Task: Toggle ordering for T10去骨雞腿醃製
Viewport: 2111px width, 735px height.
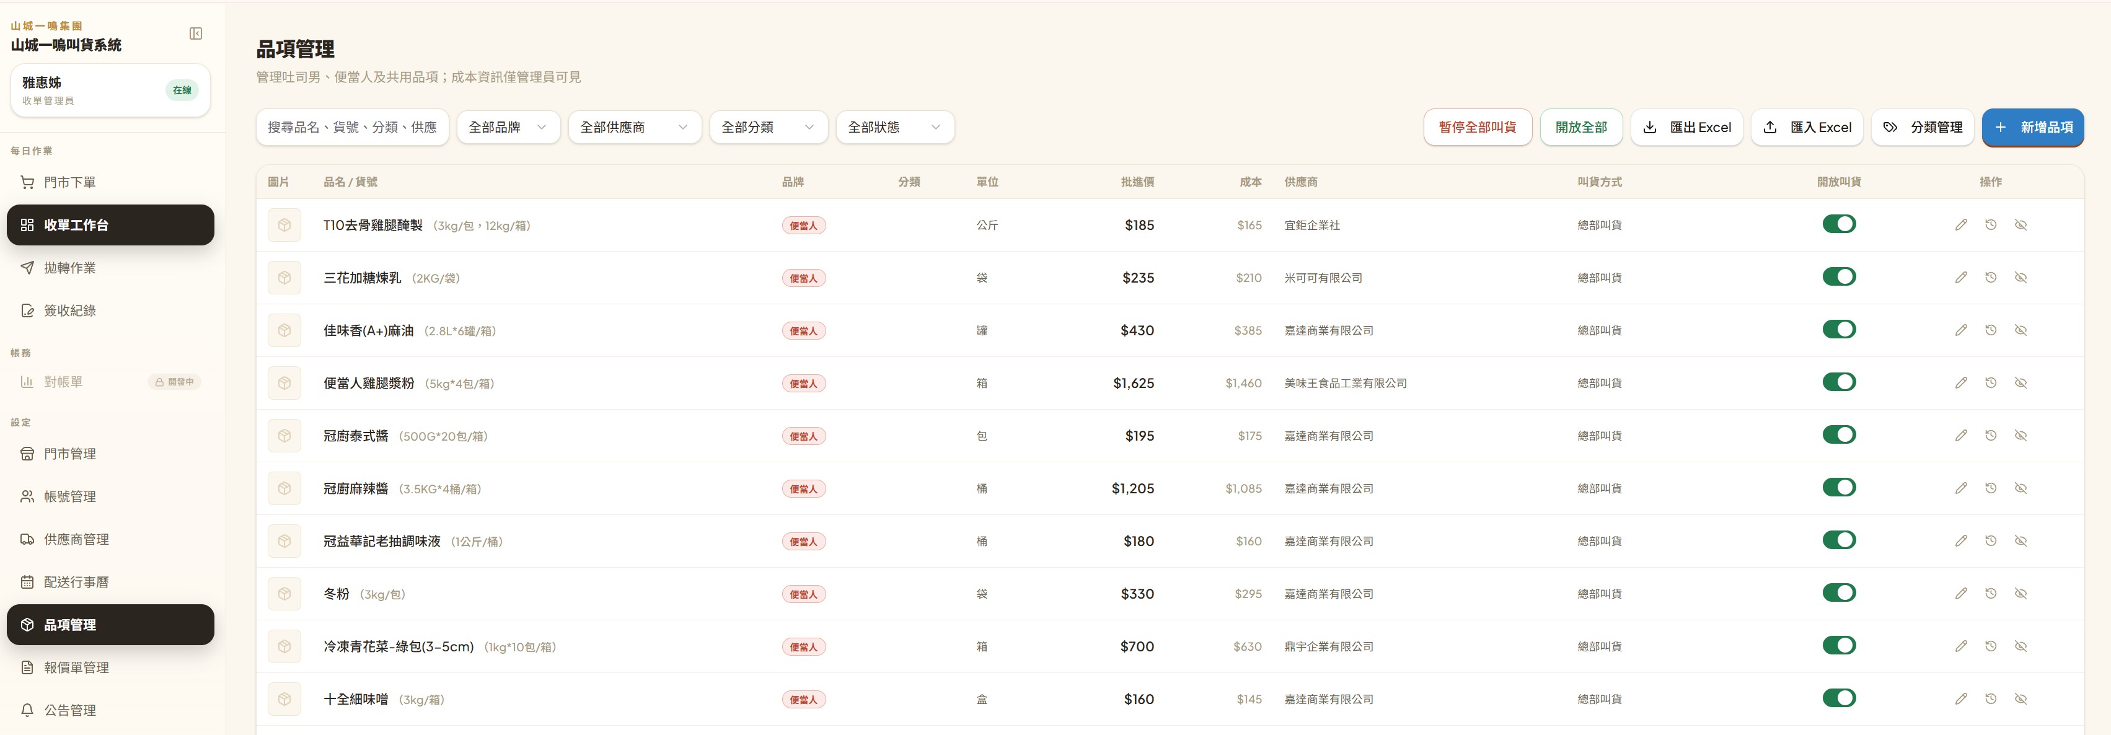Action: coord(1839,224)
